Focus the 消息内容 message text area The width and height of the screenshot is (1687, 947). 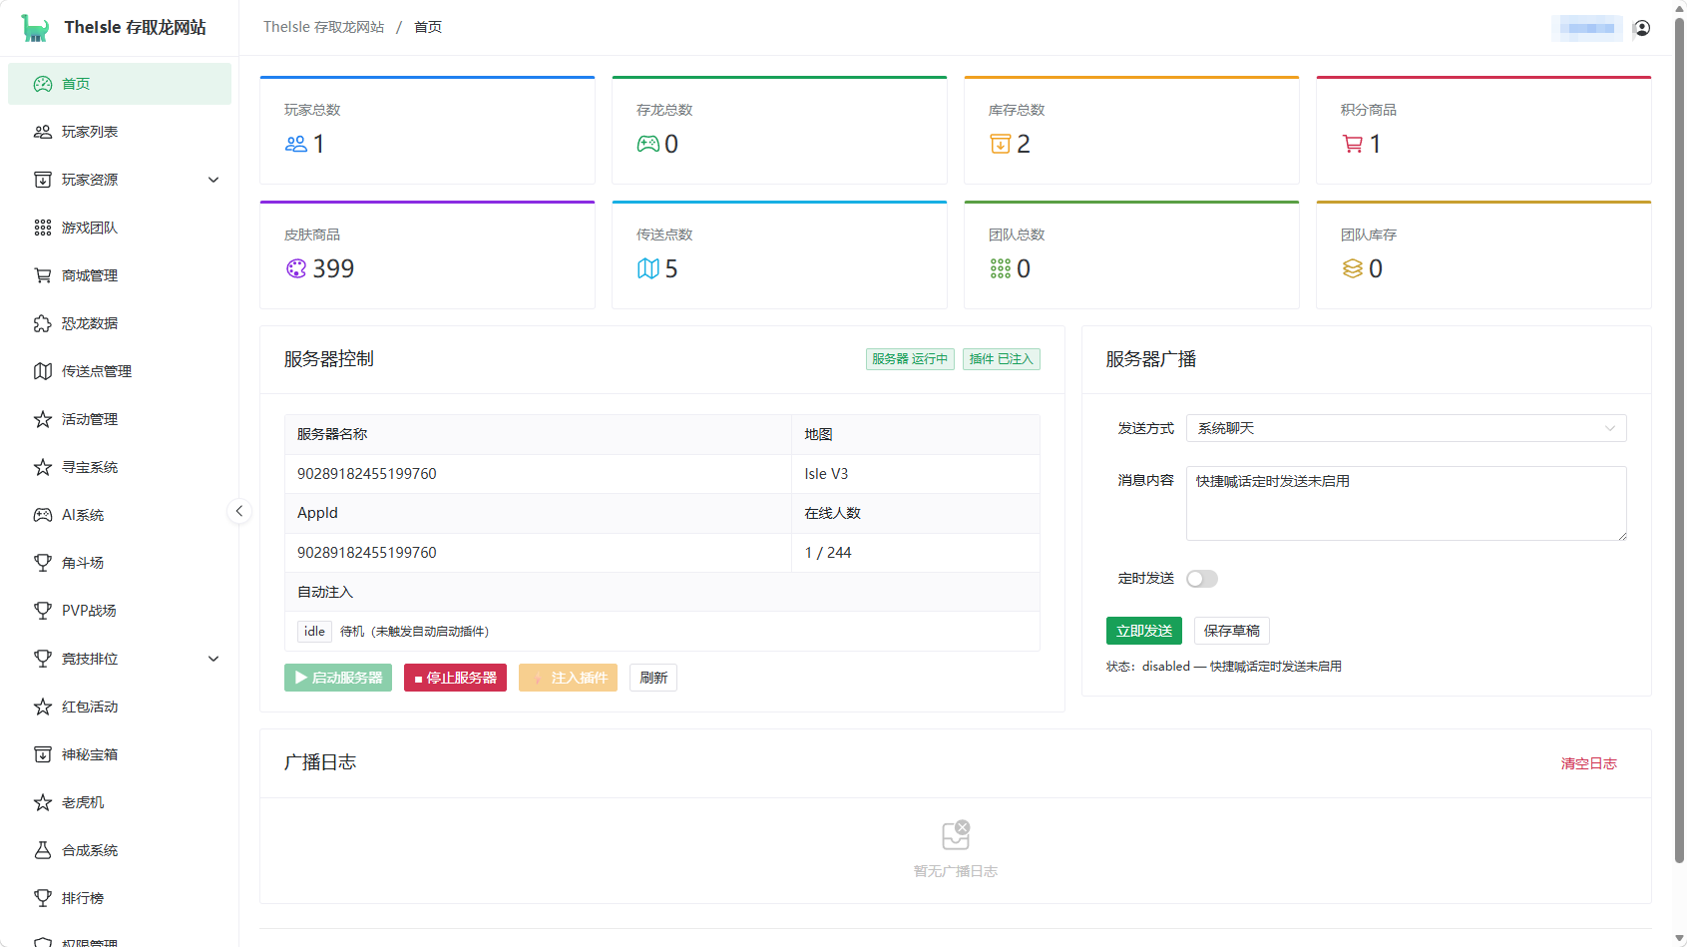(x=1407, y=503)
